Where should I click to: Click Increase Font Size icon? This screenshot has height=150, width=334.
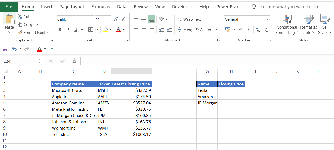point(116,19)
